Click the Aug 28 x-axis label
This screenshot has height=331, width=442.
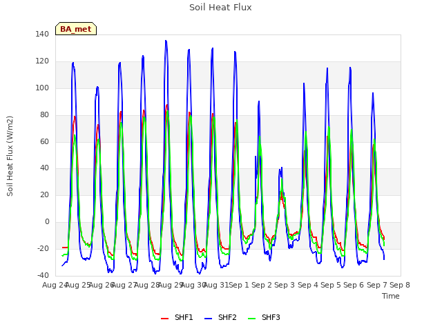tap(147, 285)
